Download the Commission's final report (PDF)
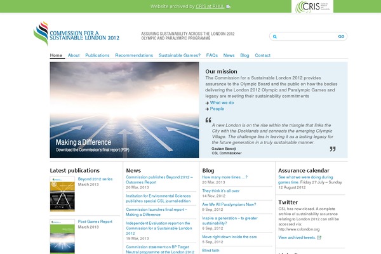Image resolution: width=381 pixels, height=254 pixels. point(93,150)
